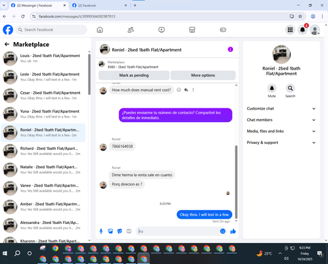Open Vanee conversation in the list
Screen dimensions: 328x264
43,188
